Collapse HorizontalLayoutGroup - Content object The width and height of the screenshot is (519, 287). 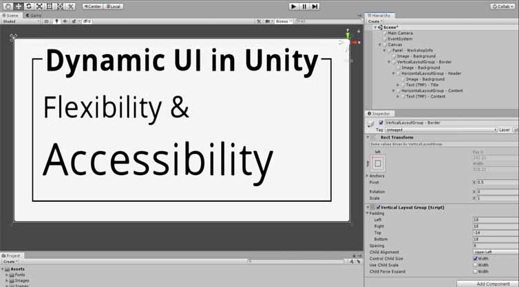tap(394, 91)
